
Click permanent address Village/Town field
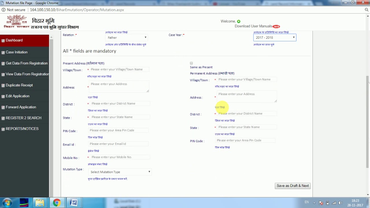pyautogui.click(x=247, y=79)
